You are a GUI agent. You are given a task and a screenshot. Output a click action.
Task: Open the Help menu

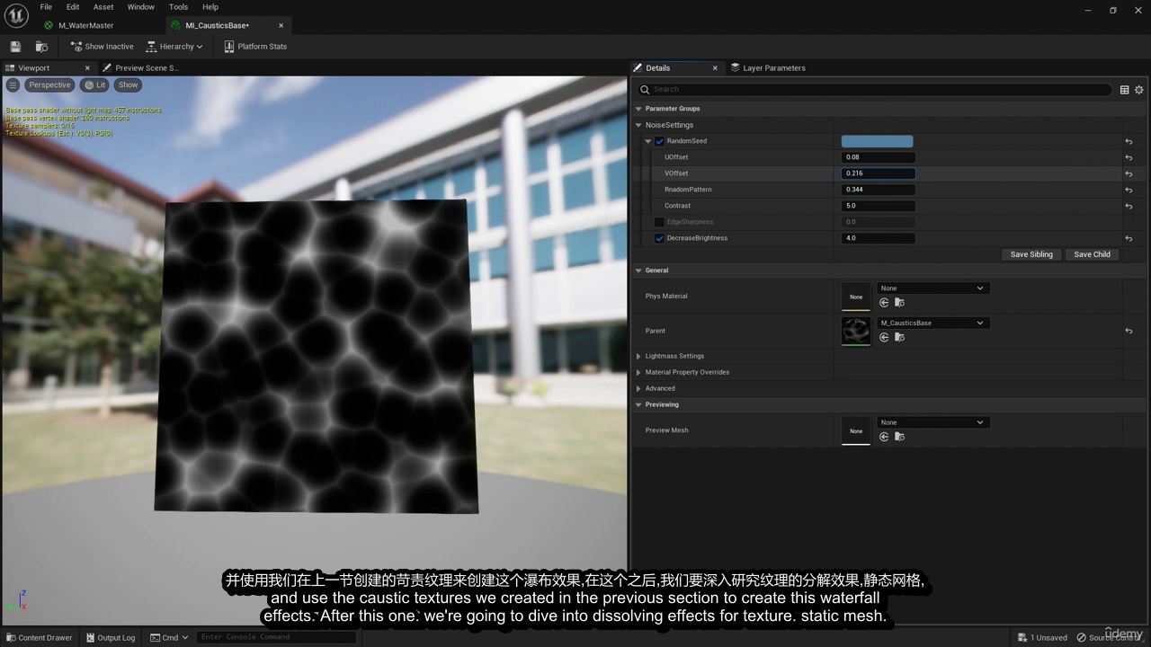click(x=210, y=7)
